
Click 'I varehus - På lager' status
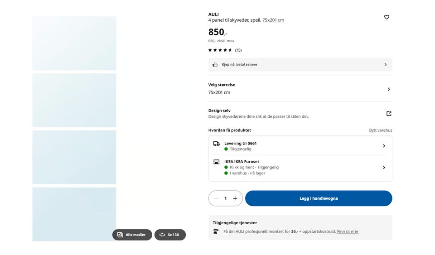(x=247, y=173)
